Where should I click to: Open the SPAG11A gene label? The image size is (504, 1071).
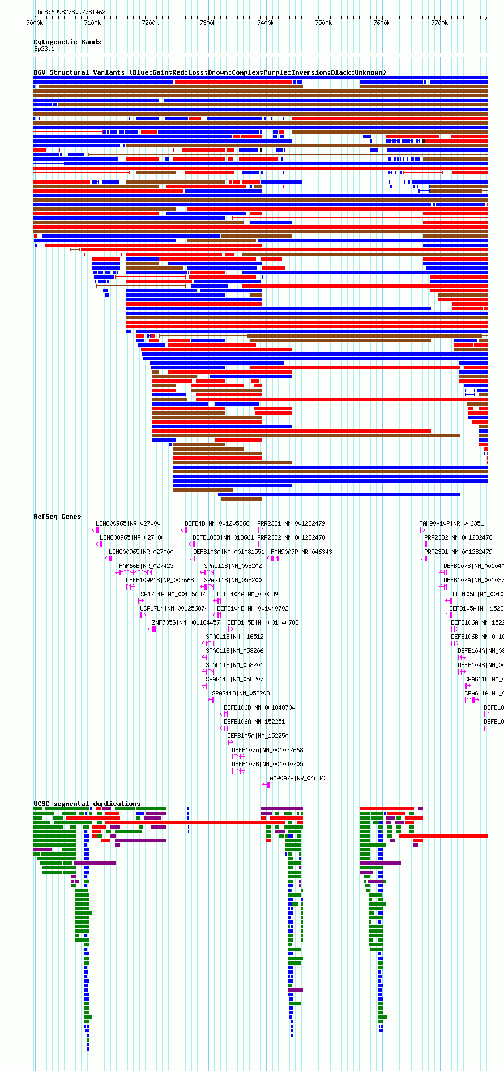[x=484, y=693]
